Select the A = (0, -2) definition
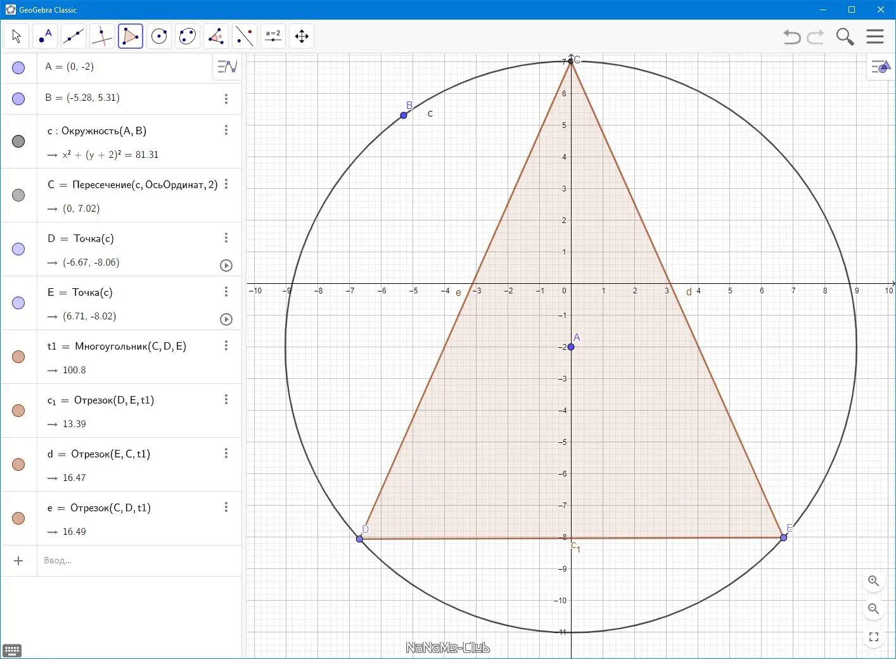The height and width of the screenshot is (659, 896). (x=70, y=67)
